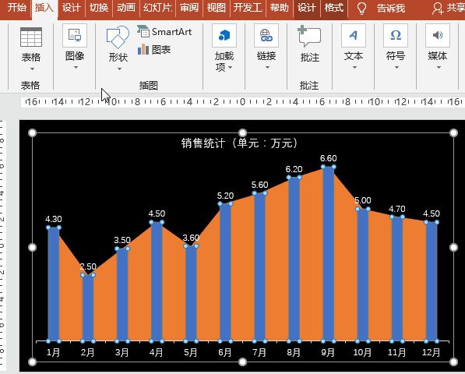Viewport: 465px width, 374px height.
Task: Insert a chart via 图表
Action: 154,50
